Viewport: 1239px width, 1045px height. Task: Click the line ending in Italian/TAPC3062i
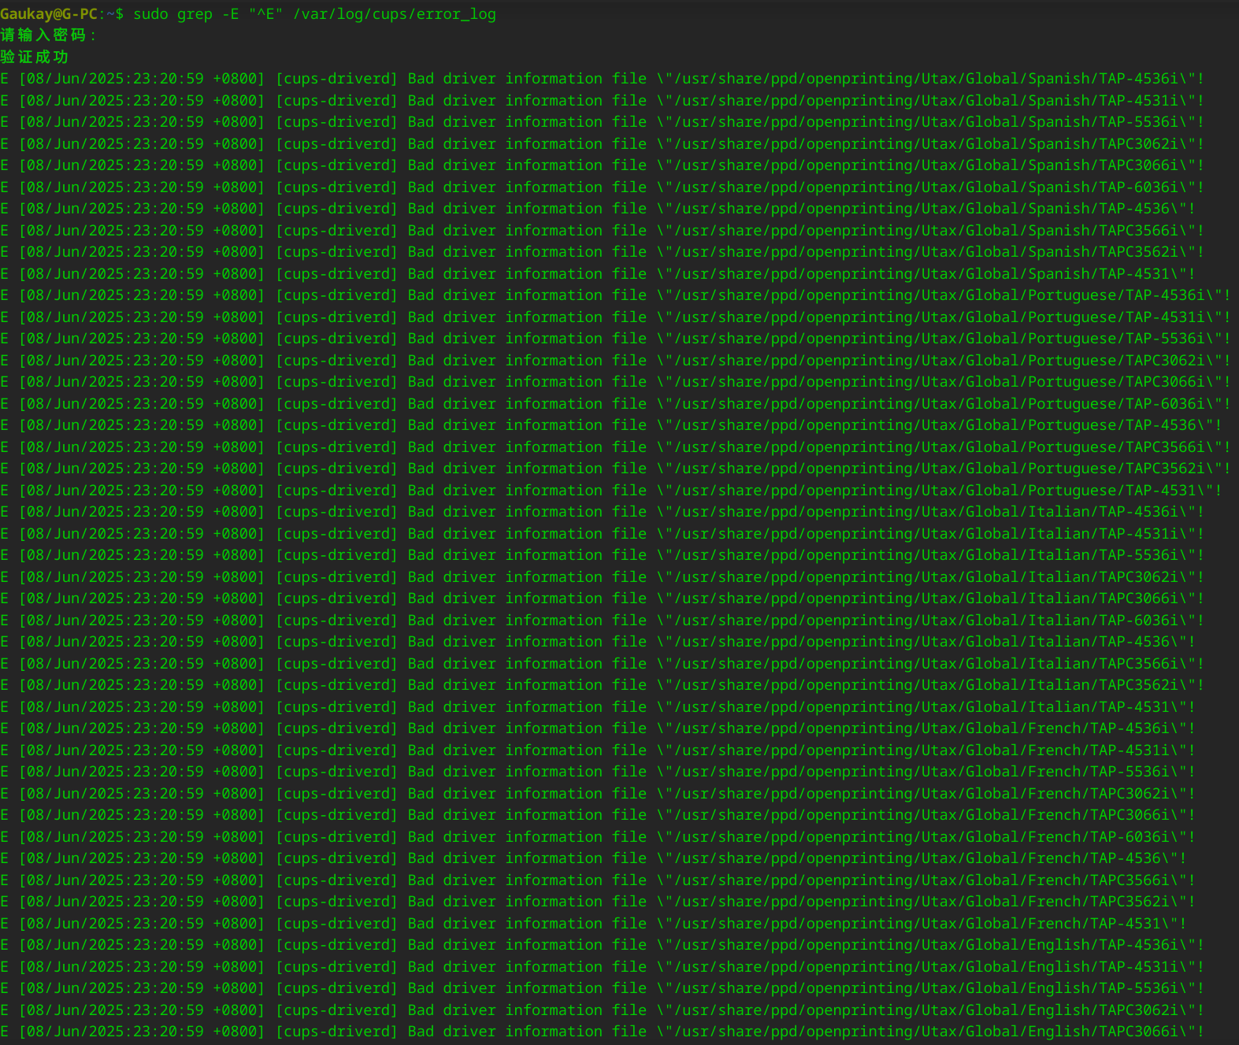pos(602,577)
